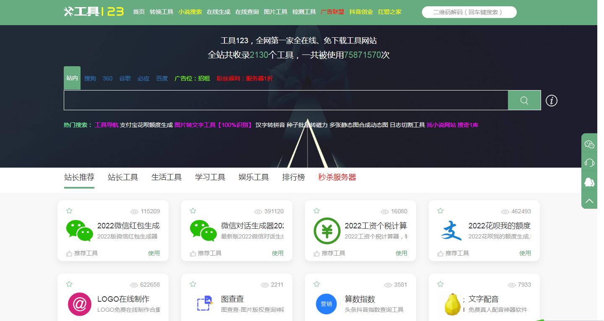
Task: Open the 图片工具 navigation menu
Action: tap(276, 12)
